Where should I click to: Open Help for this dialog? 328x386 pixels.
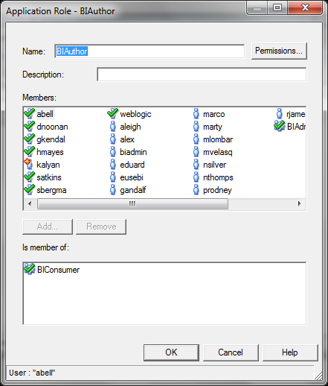point(290,352)
